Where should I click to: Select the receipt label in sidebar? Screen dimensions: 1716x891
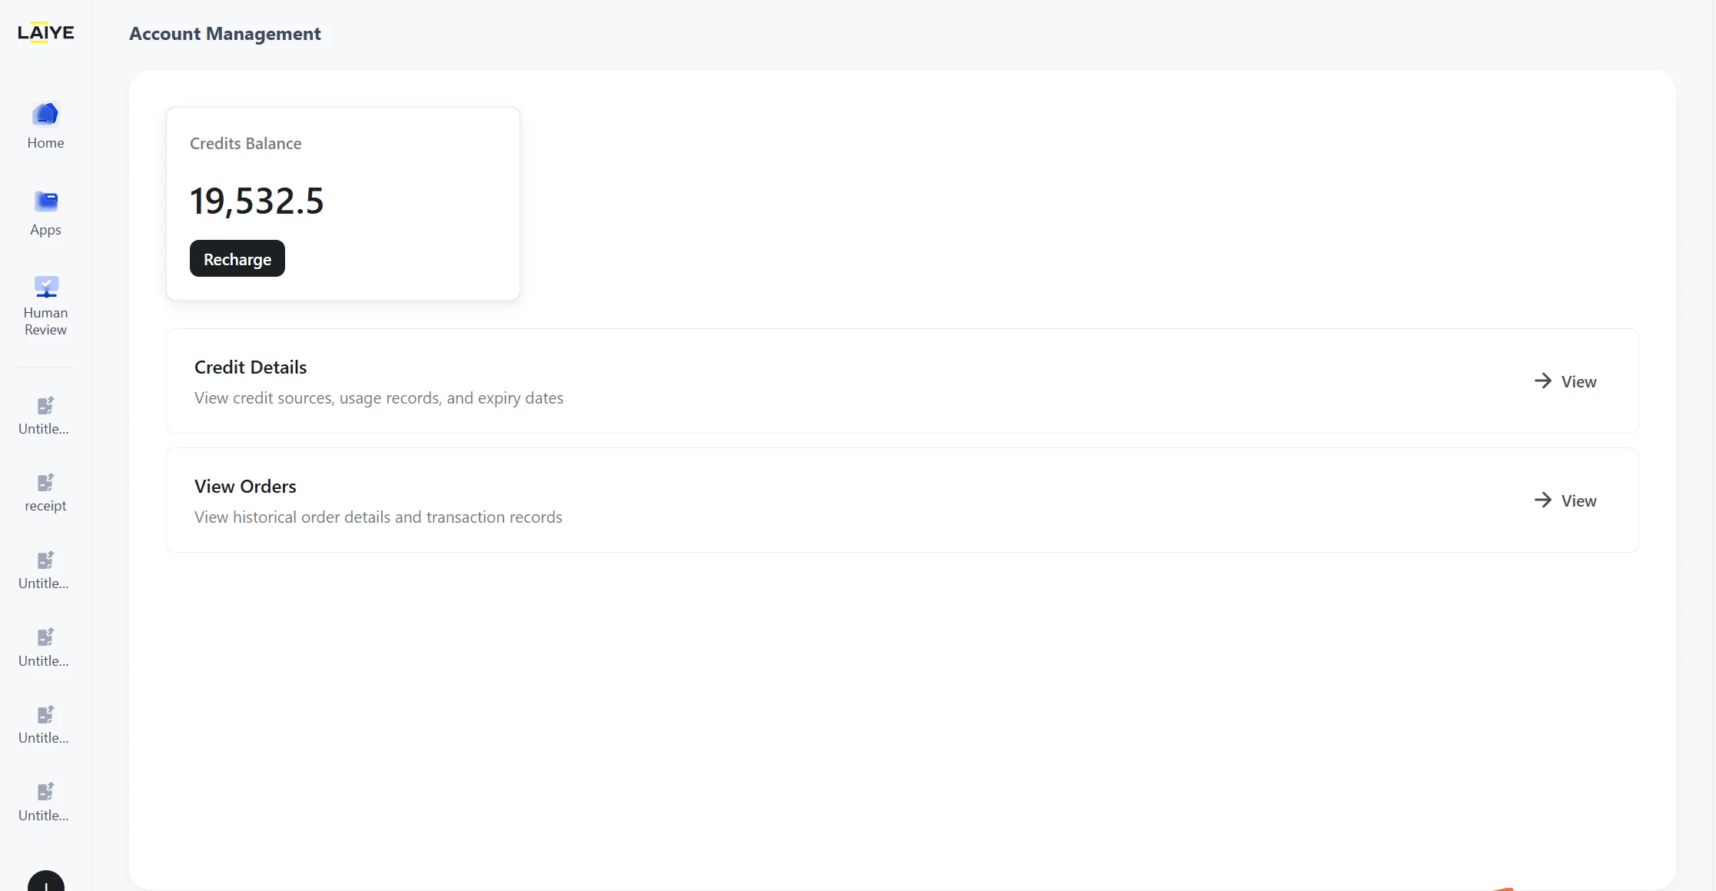point(46,506)
